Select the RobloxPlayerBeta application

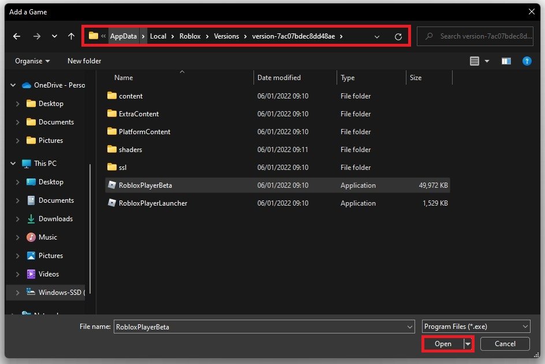tap(277, 185)
